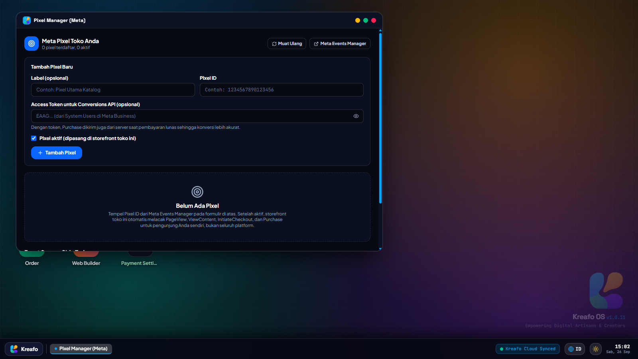The height and width of the screenshot is (359, 638).
Task: Maximize the Pixel Manager window (green dot)
Action: pos(366,20)
